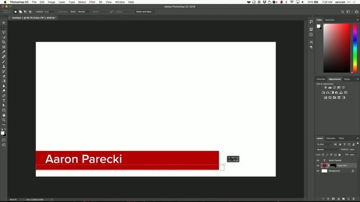The image size is (360, 202).
Task: Click the Select and Mask button
Action: tap(144, 12)
